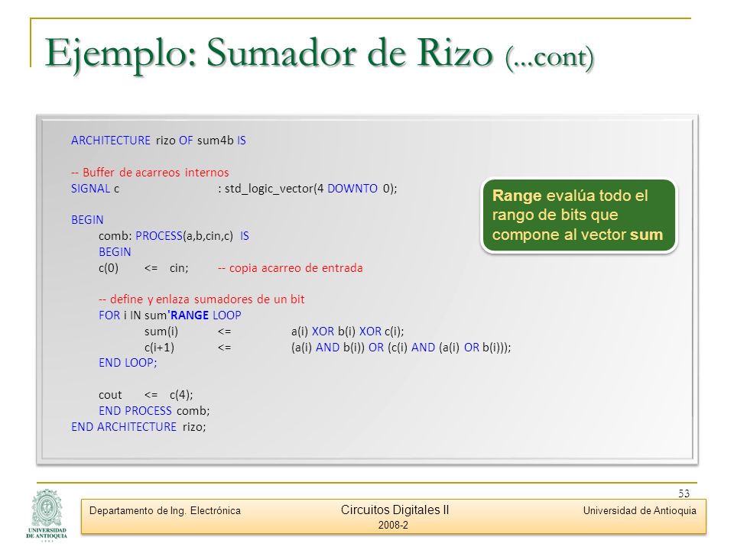Click the expression "a(i) XOR b(i) XOR c(i);"

347,332
